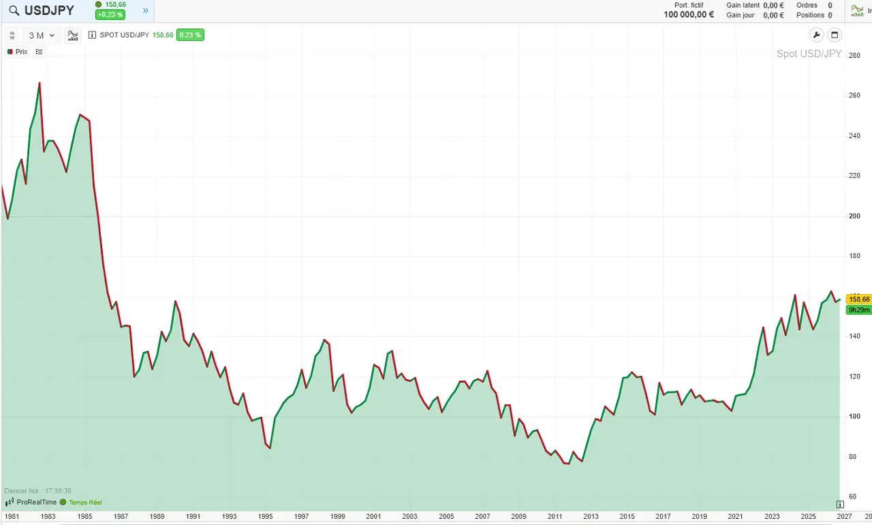The height and width of the screenshot is (525, 872).
Task: Click the SPOT USD/JPY instrument name
Action: [x=125, y=35]
